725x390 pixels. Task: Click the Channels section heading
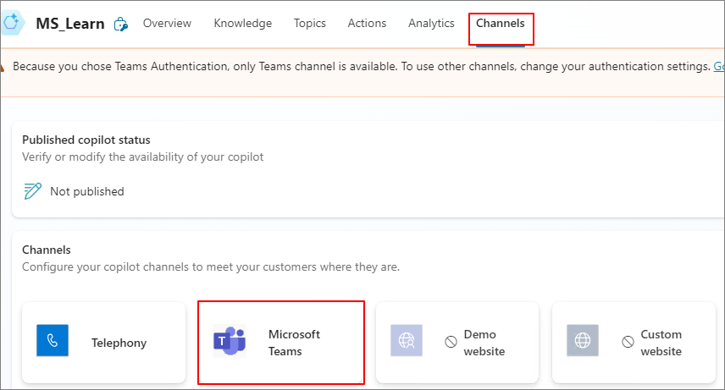(x=47, y=250)
